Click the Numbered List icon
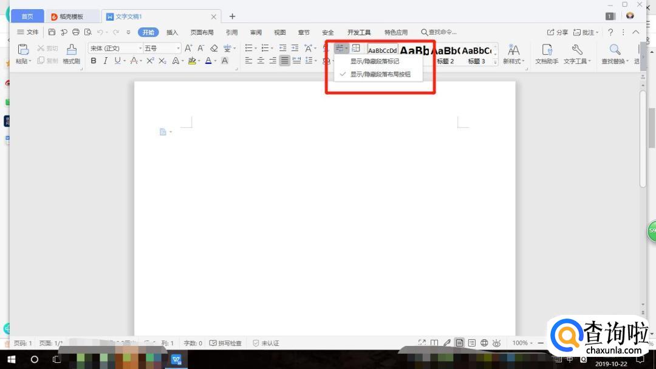Screen dimensions: 656x369 tap(265, 48)
